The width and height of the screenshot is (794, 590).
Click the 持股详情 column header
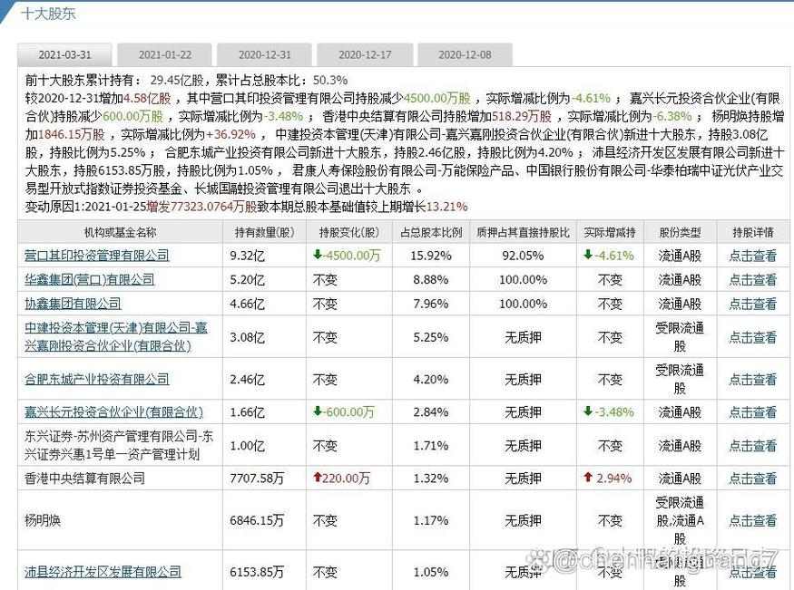[753, 232]
